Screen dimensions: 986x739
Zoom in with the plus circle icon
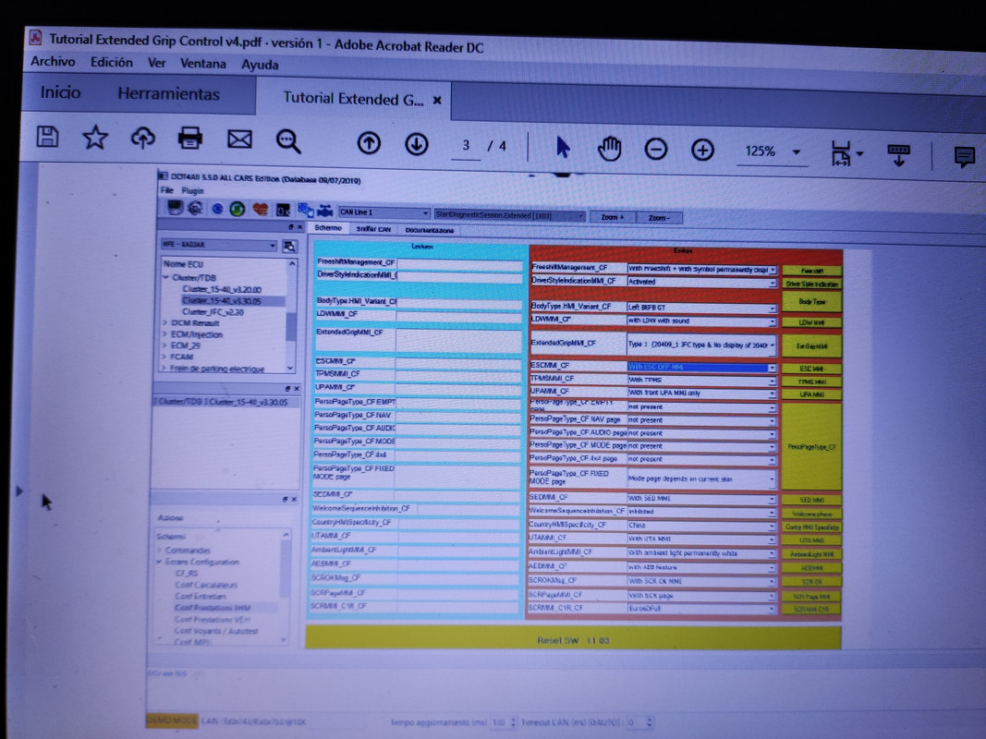pyautogui.click(x=702, y=151)
